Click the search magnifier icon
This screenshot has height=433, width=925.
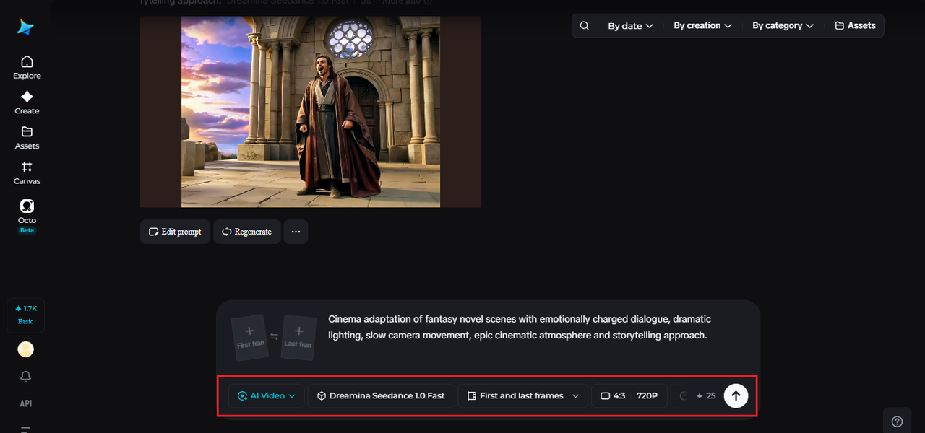(585, 25)
